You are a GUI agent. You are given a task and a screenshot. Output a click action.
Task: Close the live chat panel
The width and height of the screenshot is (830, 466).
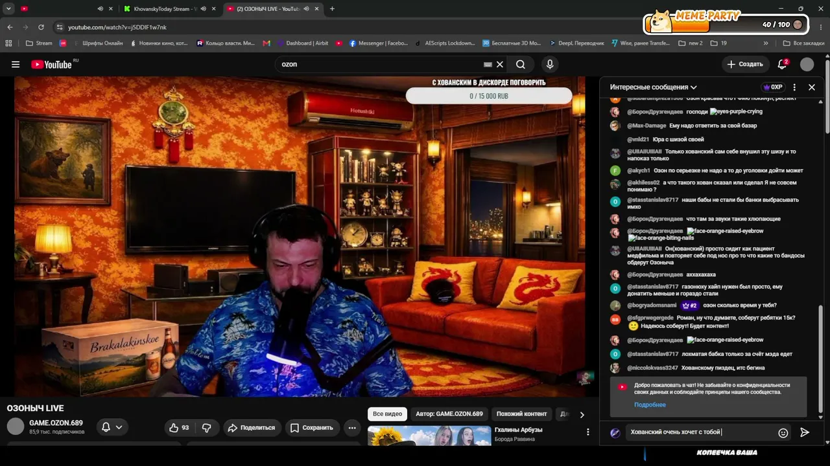point(811,87)
